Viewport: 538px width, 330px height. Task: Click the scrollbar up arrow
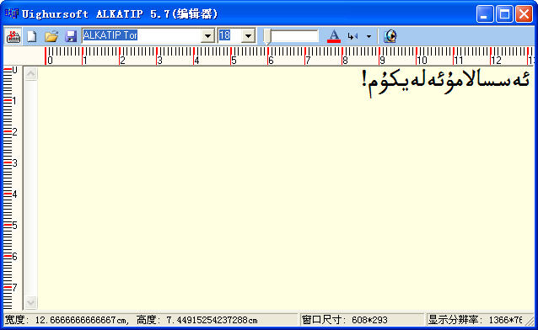tap(31, 74)
